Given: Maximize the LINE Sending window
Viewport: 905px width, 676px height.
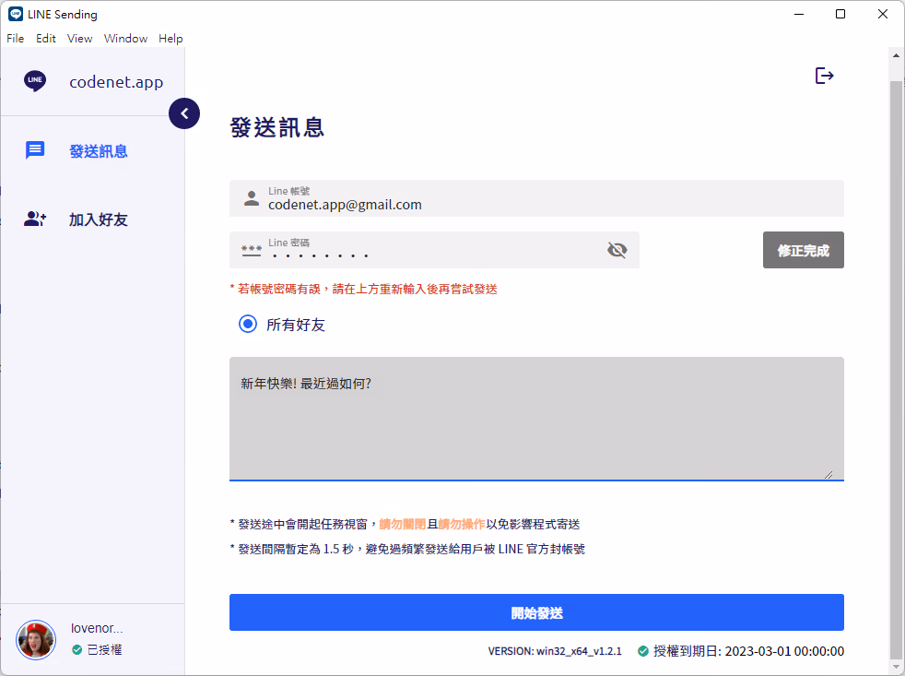Looking at the screenshot, I should coord(840,14).
